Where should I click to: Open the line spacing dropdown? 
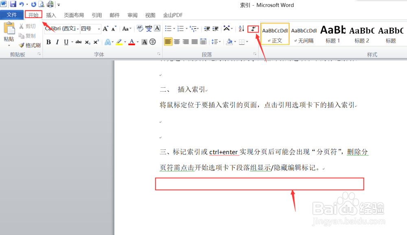coord(216,41)
